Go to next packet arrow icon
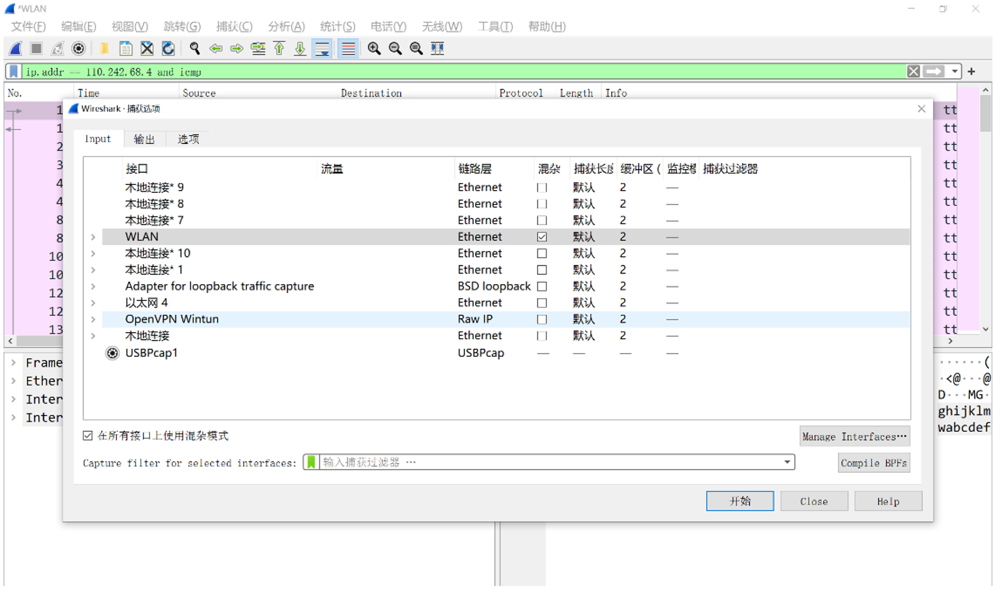The height and width of the screenshot is (593, 995). (237, 48)
